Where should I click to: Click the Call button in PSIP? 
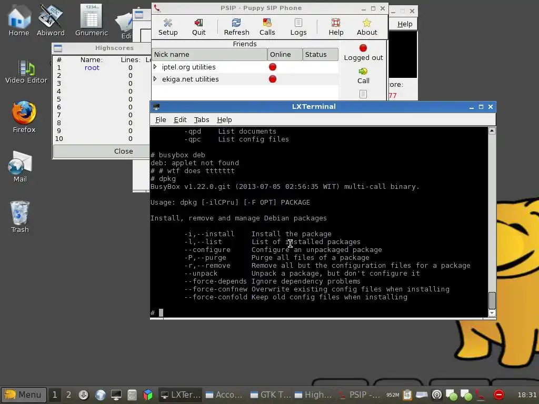click(363, 76)
